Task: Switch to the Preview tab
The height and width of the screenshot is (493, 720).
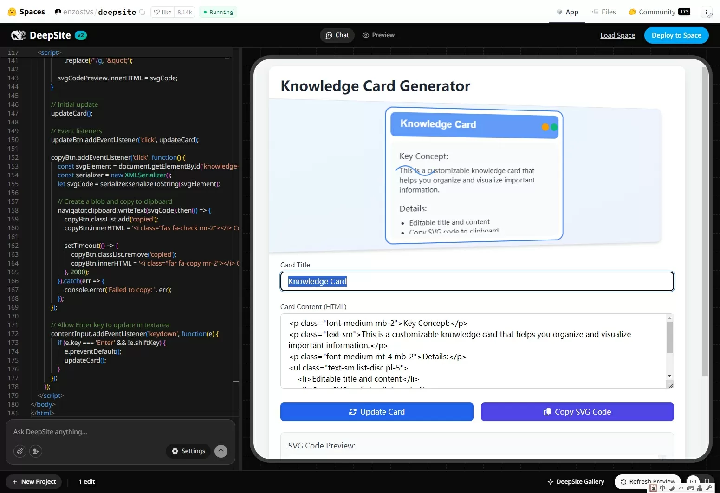Action: [379, 35]
